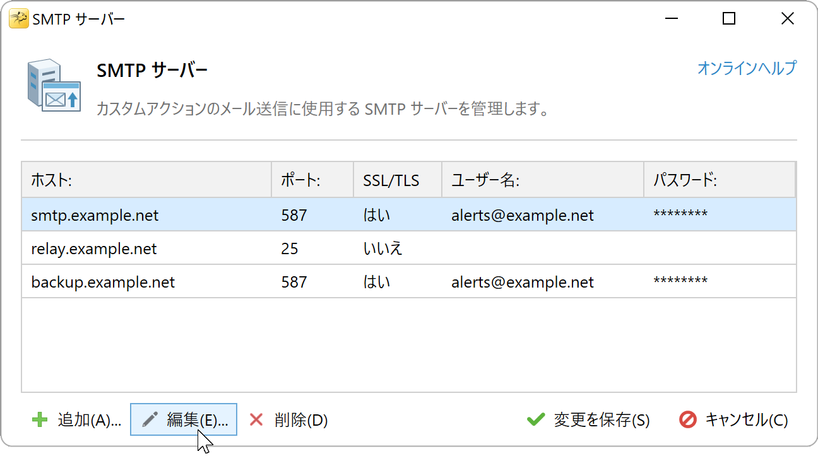Click masked password in smtp.example.net row
This screenshot has height=473, width=818.
[680, 214]
